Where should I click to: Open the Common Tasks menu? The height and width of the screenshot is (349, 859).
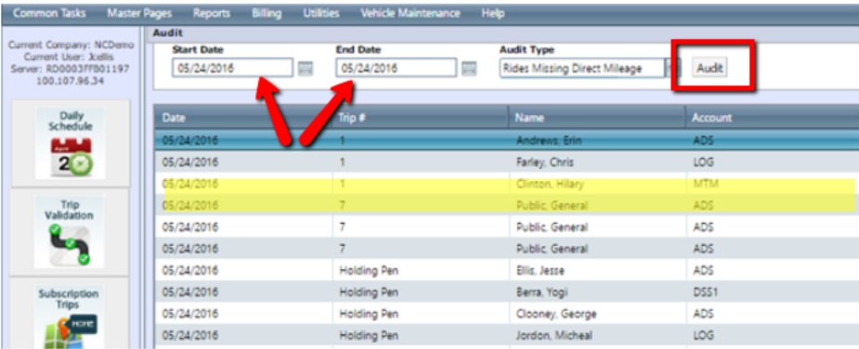49,13
